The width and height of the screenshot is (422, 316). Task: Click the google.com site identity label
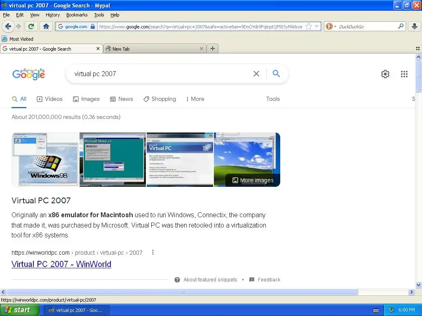[x=76, y=26]
